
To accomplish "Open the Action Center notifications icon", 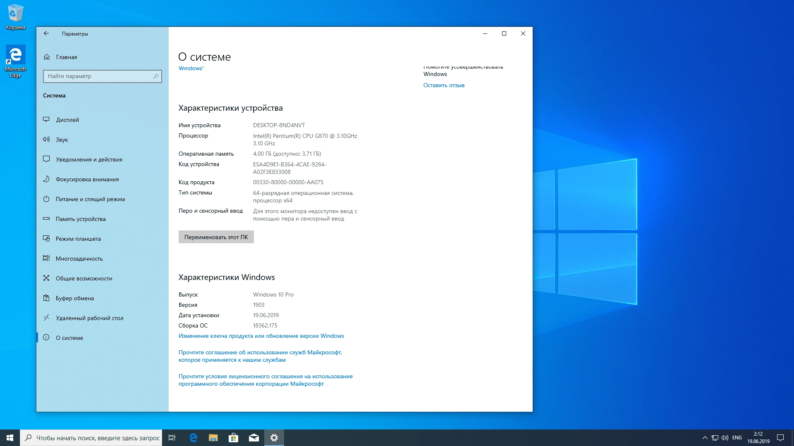I will (780, 438).
